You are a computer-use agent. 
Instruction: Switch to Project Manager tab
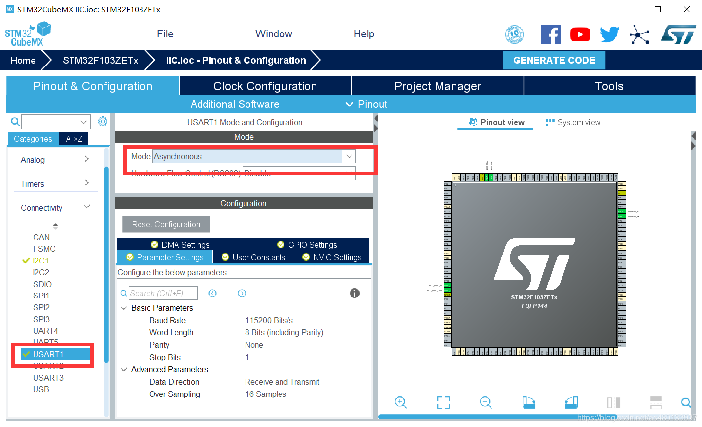(x=438, y=86)
